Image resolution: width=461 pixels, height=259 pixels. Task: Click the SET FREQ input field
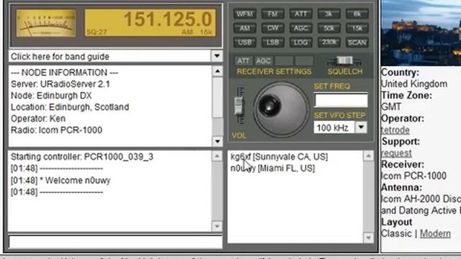pos(341,100)
